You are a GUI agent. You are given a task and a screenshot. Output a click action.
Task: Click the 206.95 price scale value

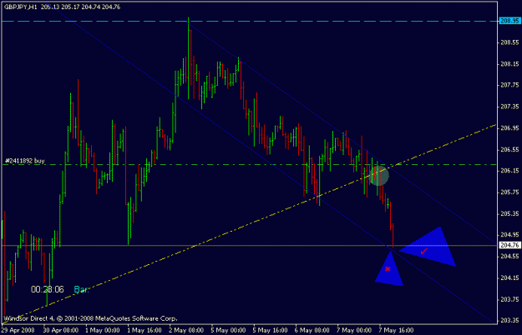509,128
